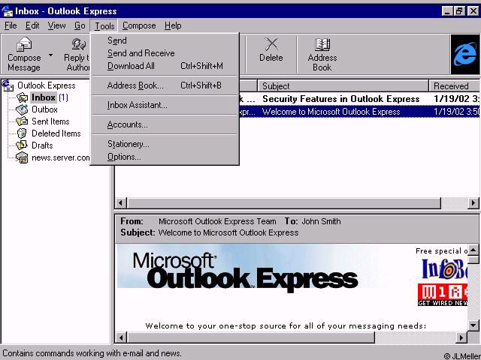
Task: Click preview pane down scroll arrow
Action: (x=473, y=325)
